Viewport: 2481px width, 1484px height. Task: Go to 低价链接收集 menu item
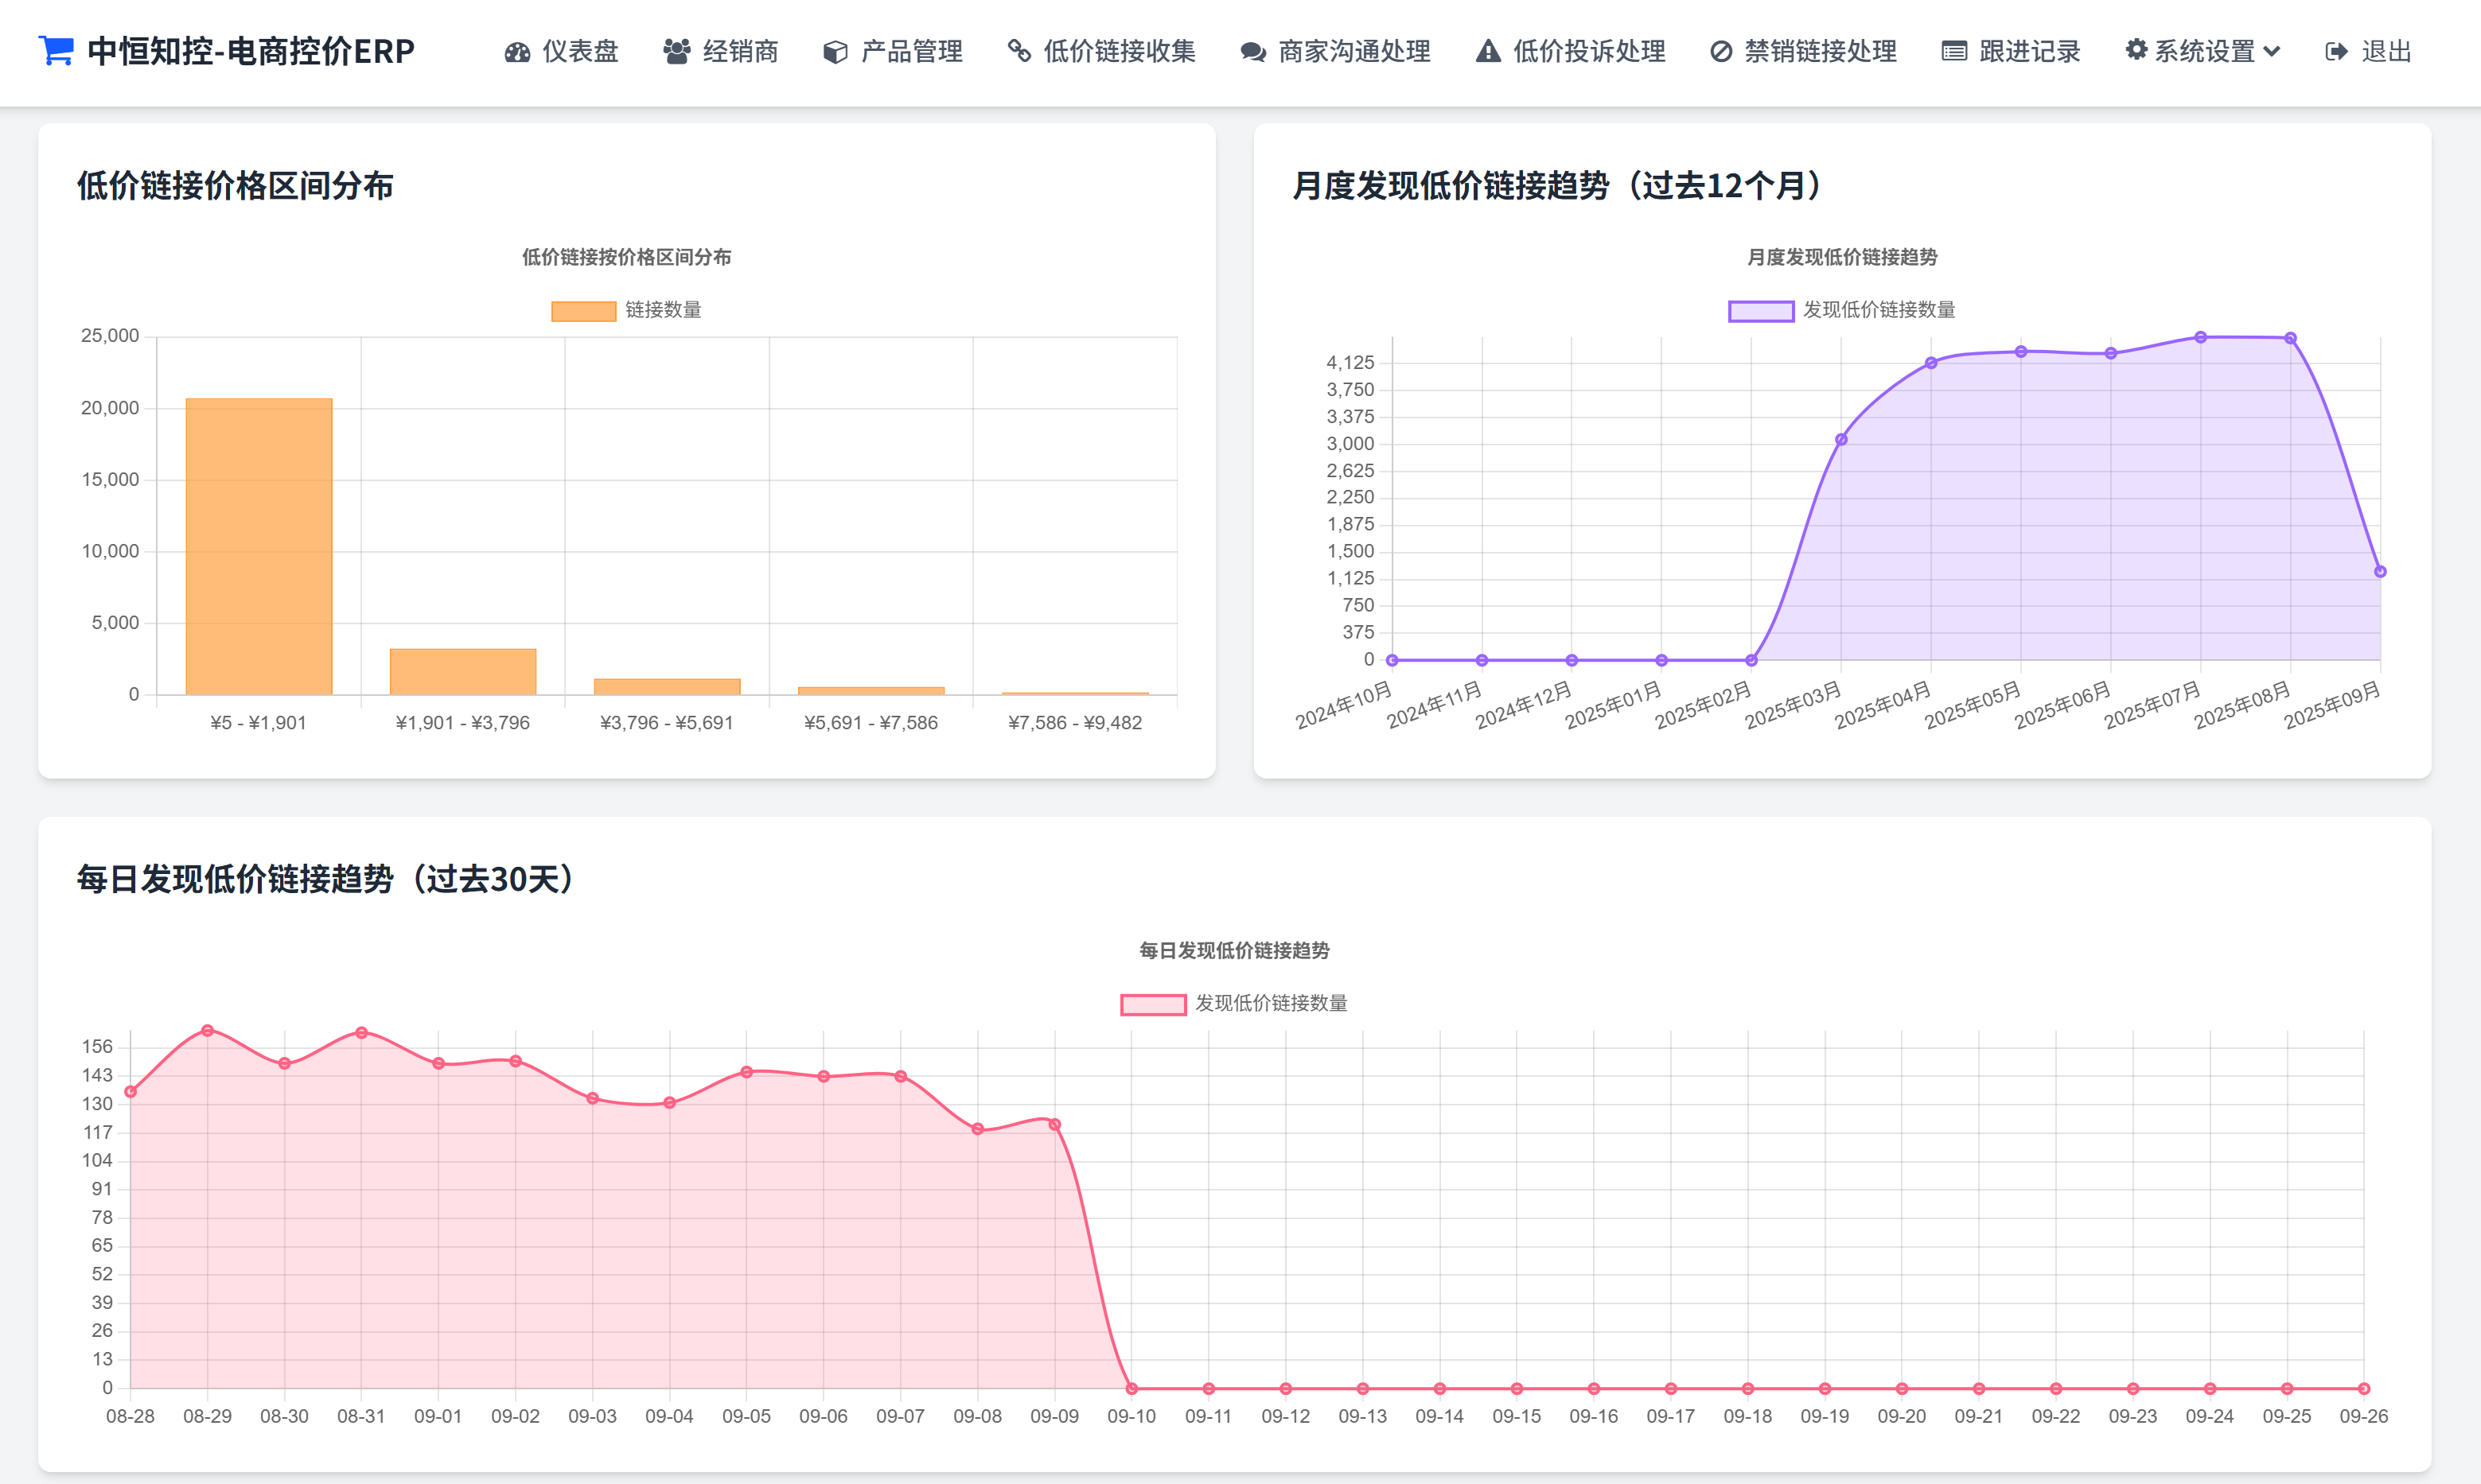coord(1119,52)
